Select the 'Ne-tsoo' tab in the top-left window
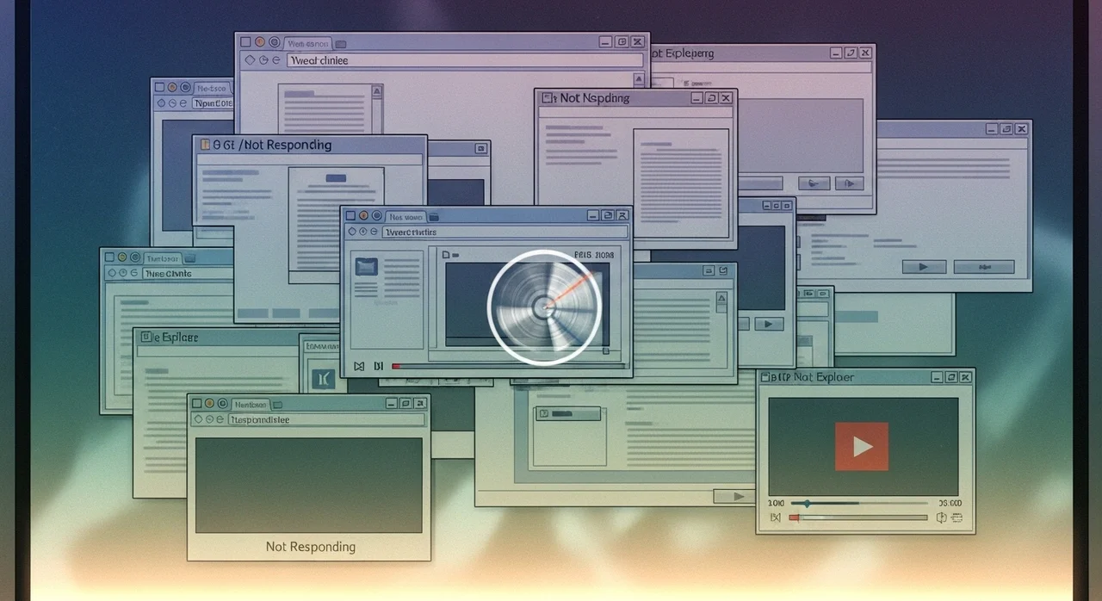 coord(212,88)
